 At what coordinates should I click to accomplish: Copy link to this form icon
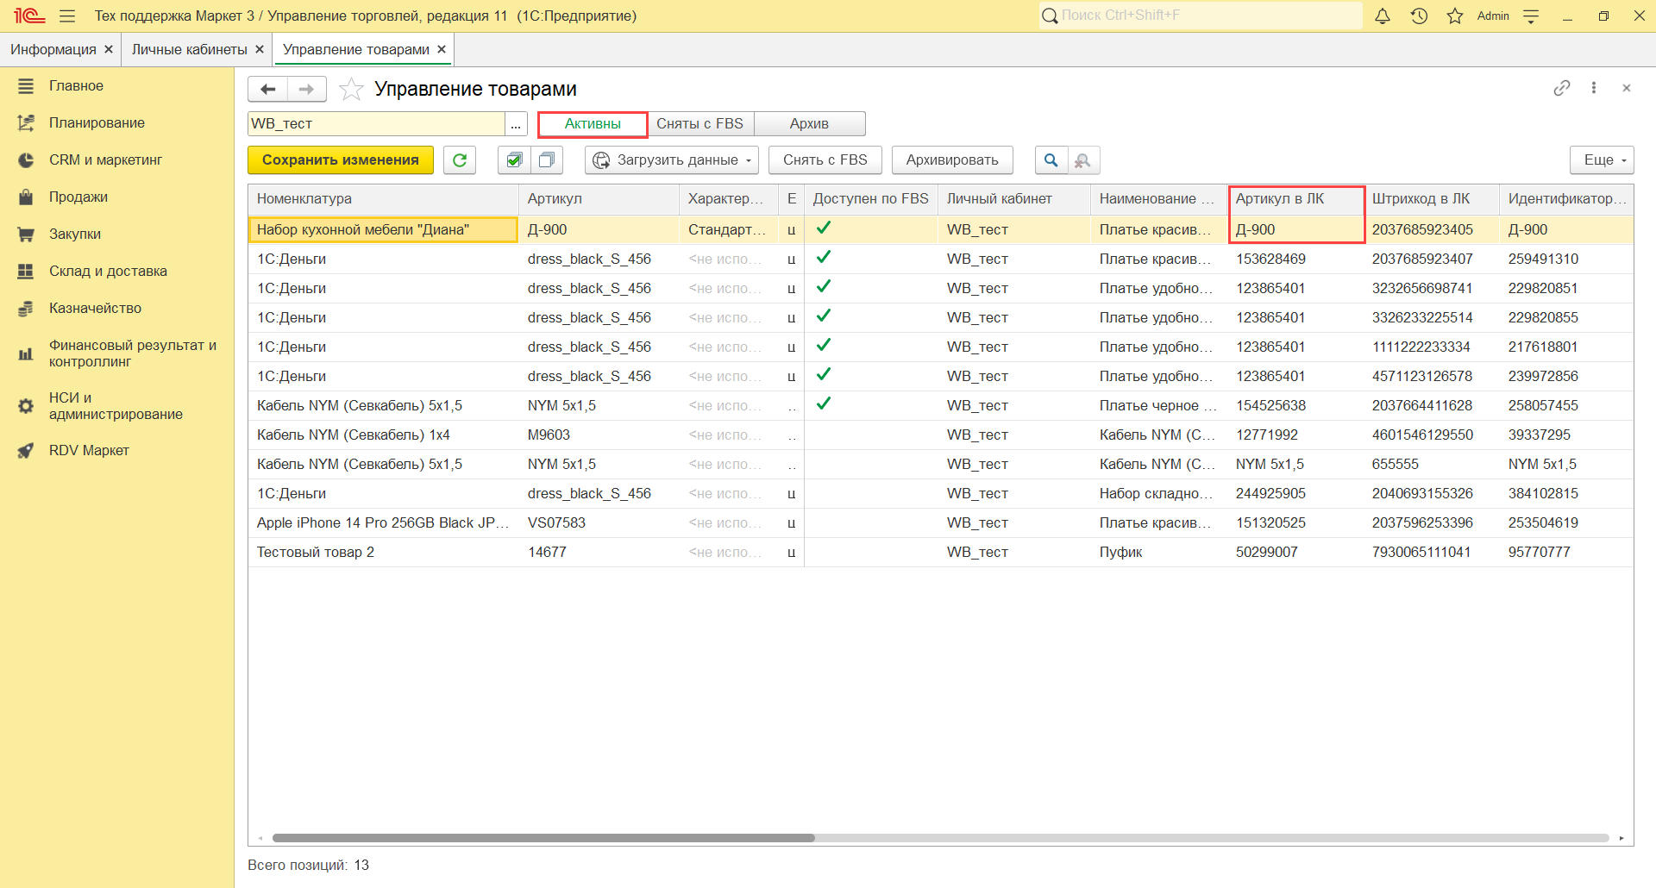tap(1561, 88)
